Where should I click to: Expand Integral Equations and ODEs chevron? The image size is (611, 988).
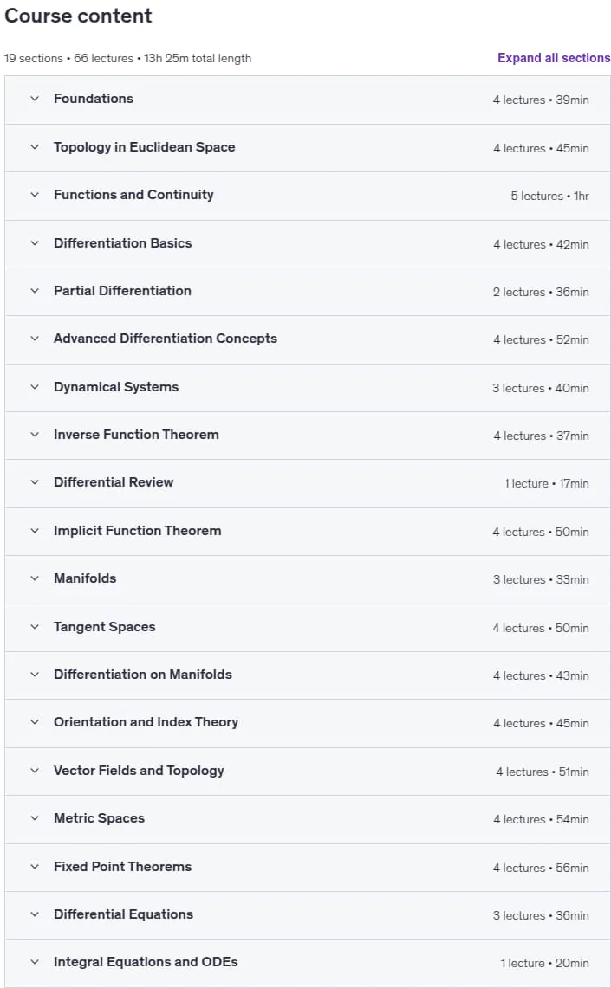coord(35,962)
